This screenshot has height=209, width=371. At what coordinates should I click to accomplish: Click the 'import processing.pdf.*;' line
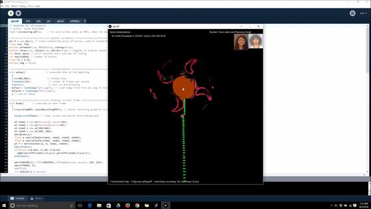[x=26, y=32]
